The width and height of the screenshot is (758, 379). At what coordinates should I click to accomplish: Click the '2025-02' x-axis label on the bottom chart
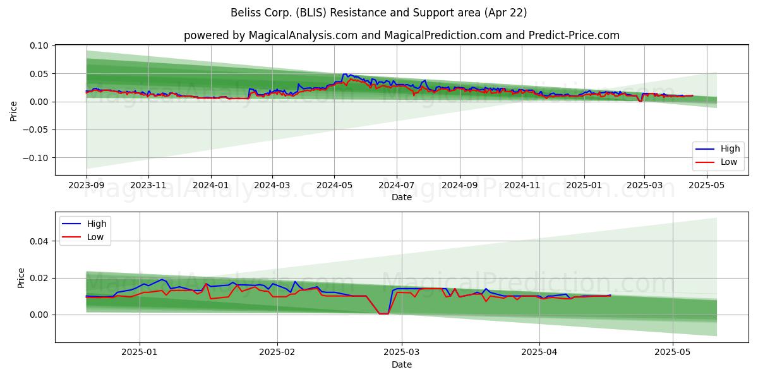click(x=277, y=352)
